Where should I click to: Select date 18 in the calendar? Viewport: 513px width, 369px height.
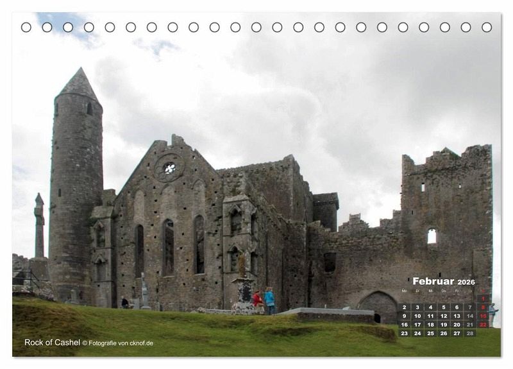[430, 325]
